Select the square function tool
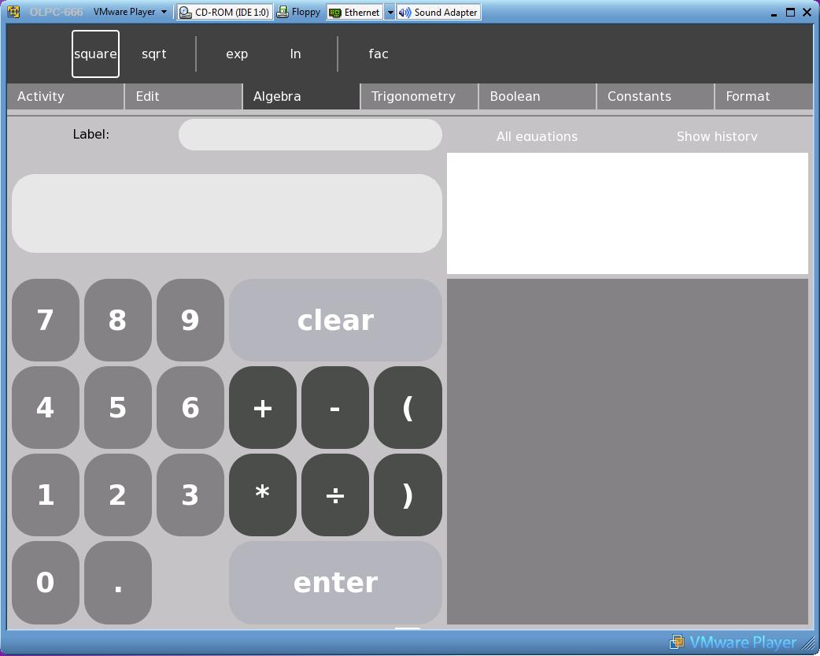Viewport: 820px width, 656px height. [x=95, y=54]
